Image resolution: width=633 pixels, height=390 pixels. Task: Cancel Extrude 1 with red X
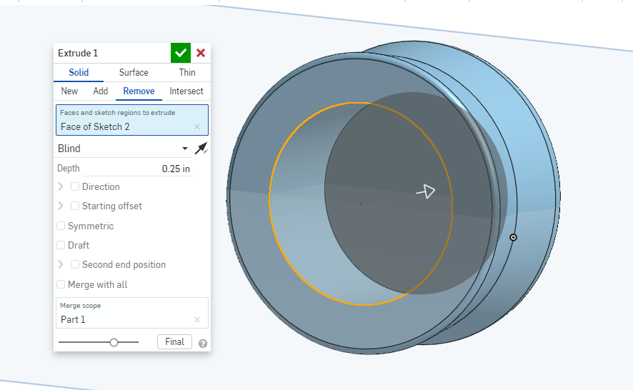click(201, 53)
